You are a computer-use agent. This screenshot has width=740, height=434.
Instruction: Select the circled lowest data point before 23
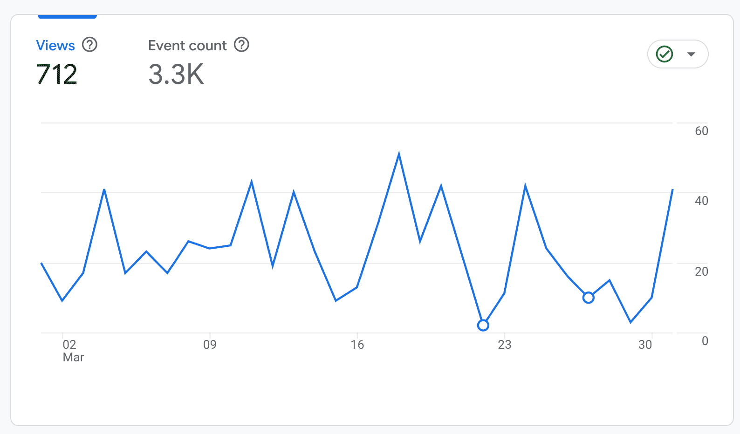click(483, 325)
